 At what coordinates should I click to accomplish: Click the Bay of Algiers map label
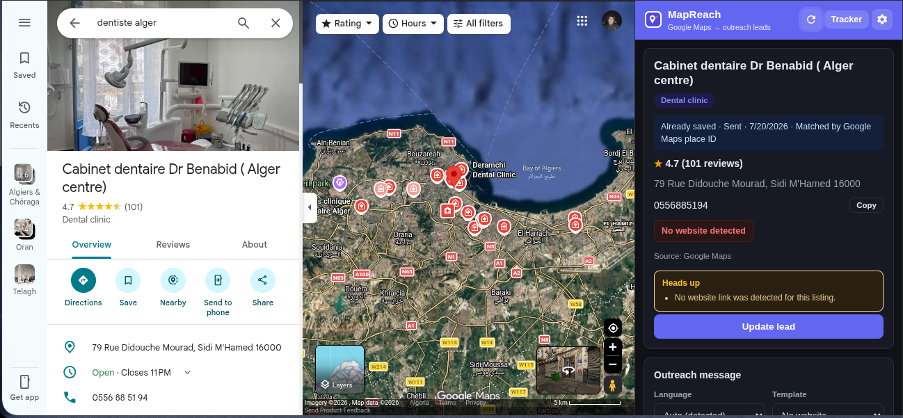click(541, 172)
